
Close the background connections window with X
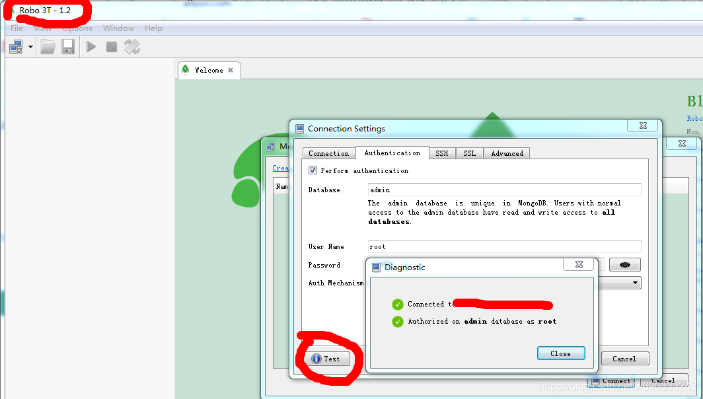click(x=682, y=143)
